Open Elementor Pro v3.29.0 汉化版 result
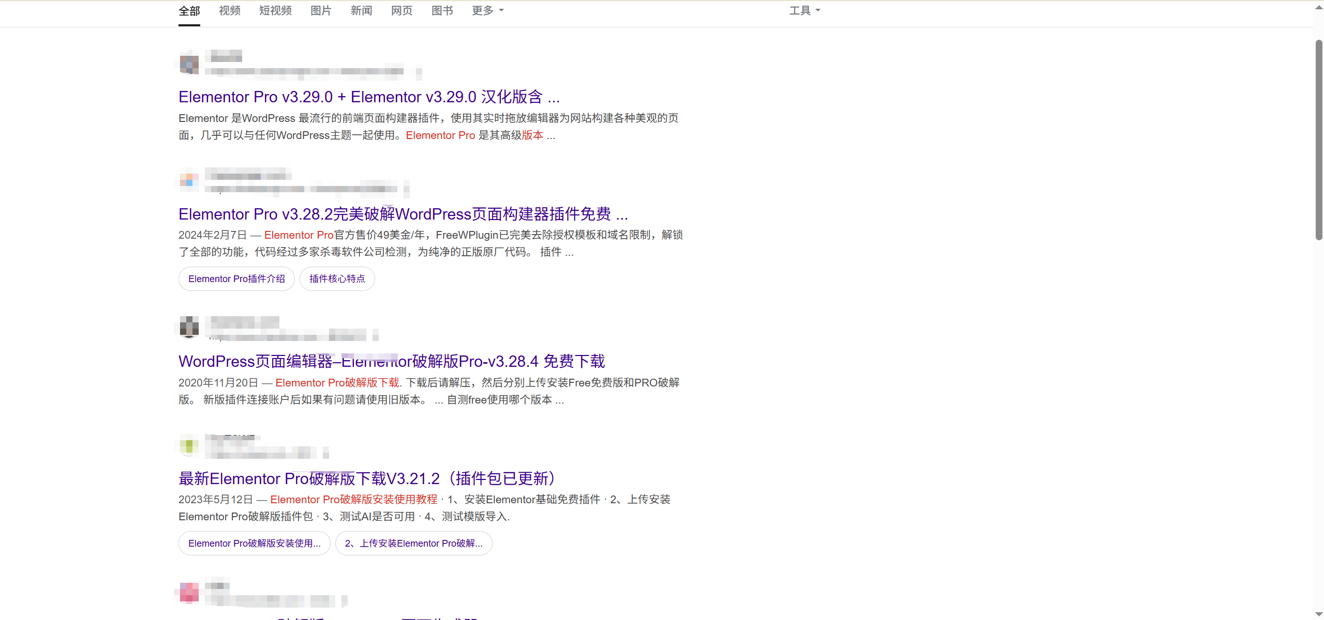Image resolution: width=1324 pixels, height=620 pixels. (369, 97)
